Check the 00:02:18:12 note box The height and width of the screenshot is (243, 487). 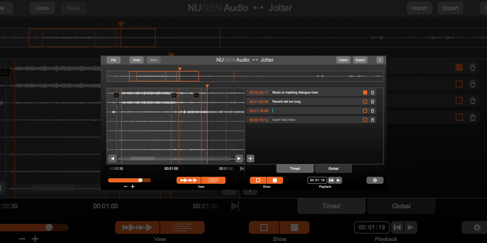pyautogui.click(x=365, y=120)
